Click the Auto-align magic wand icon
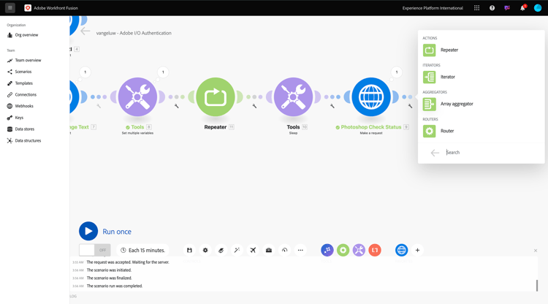Viewport: 548px width, 304px height. coord(237,250)
